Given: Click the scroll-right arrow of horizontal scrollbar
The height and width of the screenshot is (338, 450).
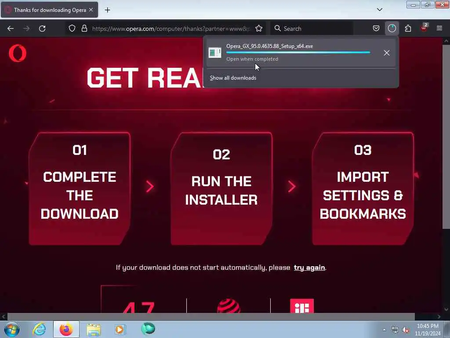Looking at the screenshot, I should (439, 317).
